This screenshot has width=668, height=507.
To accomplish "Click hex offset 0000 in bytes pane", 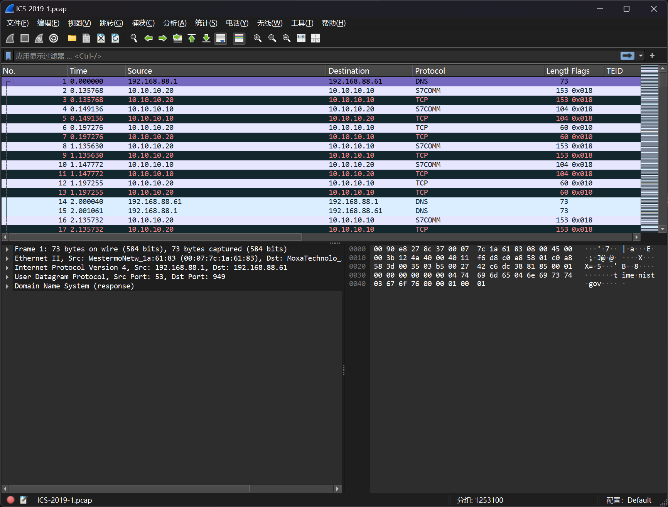I will [357, 249].
